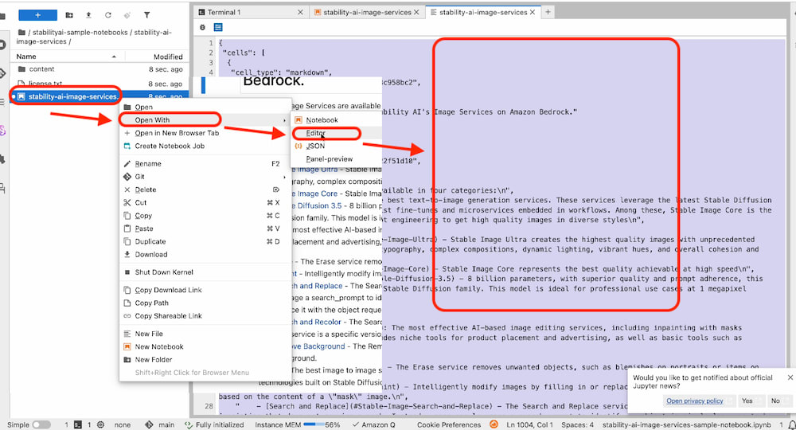This screenshot has height=430, width=796.
Task: Refresh the file browser list
Action: (107, 15)
